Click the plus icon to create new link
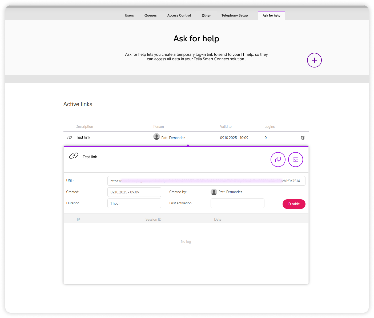 tap(314, 60)
